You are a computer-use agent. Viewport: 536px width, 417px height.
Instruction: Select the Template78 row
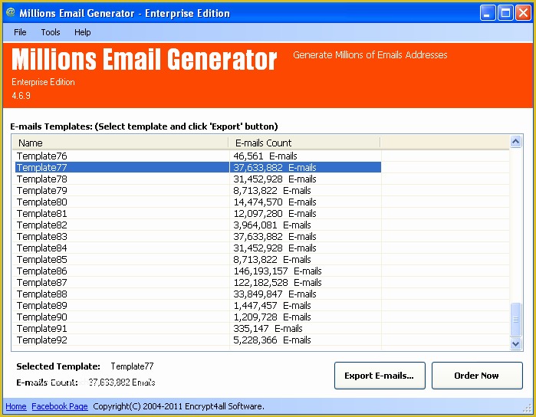[x=199, y=179]
